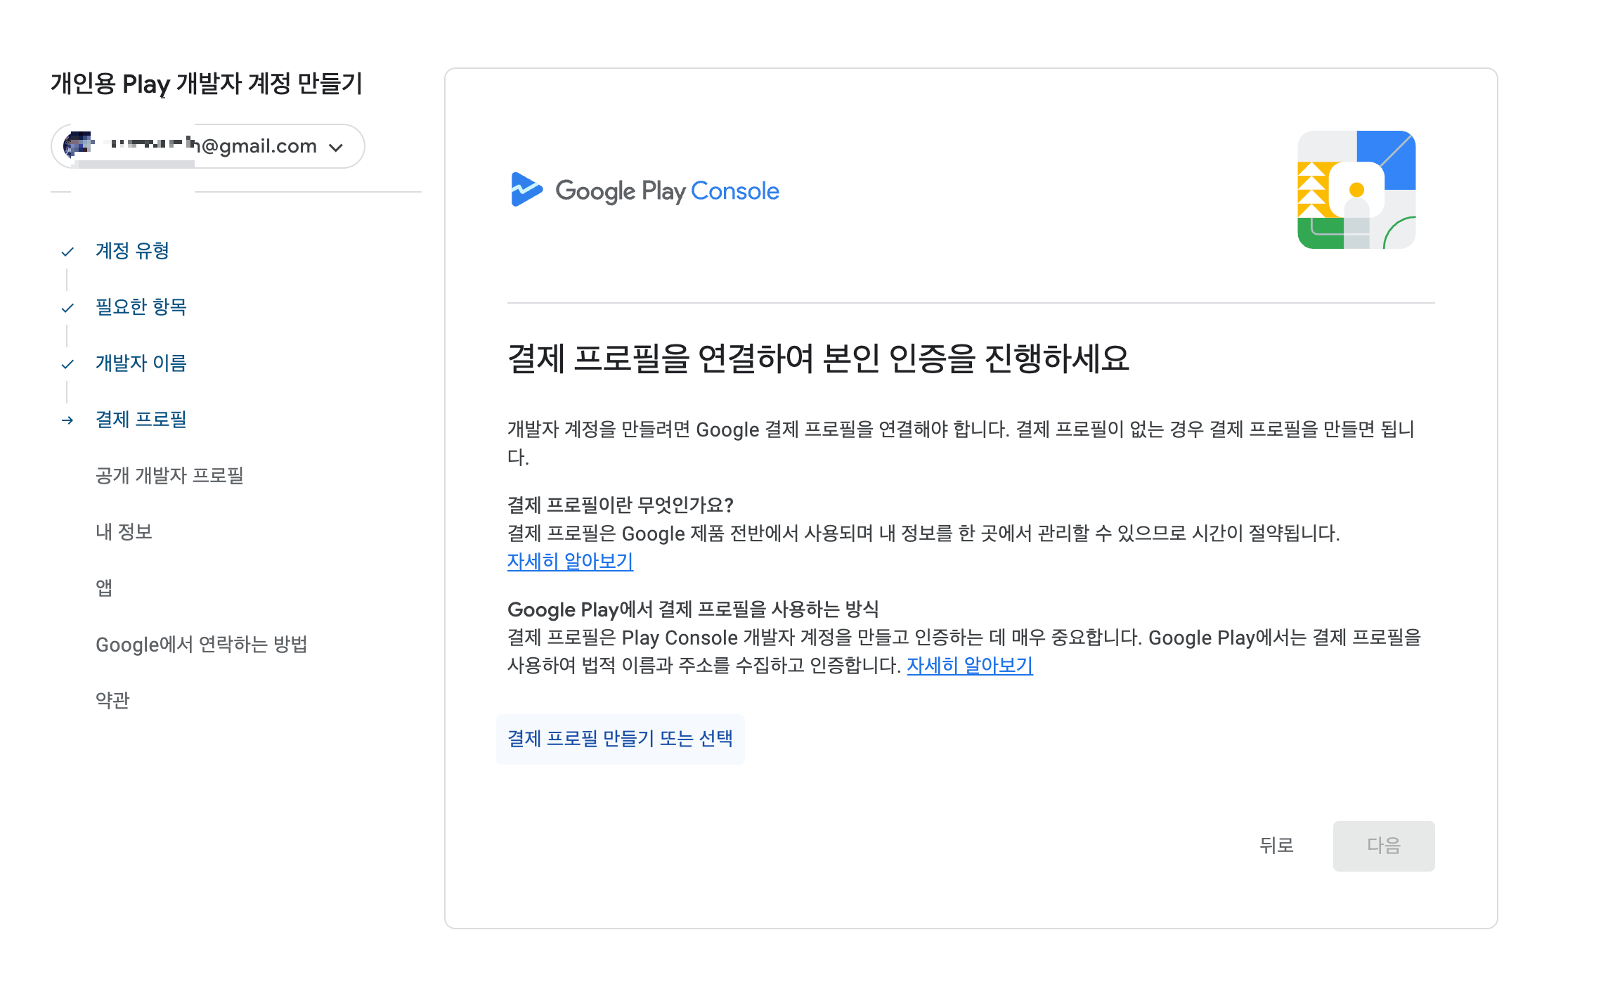The width and height of the screenshot is (1608, 1008).
Task: Select the 결제 프로필 step
Action: click(141, 420)
